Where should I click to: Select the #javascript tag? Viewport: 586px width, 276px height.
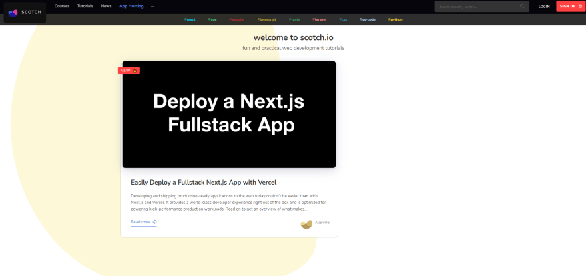point(267,19)
